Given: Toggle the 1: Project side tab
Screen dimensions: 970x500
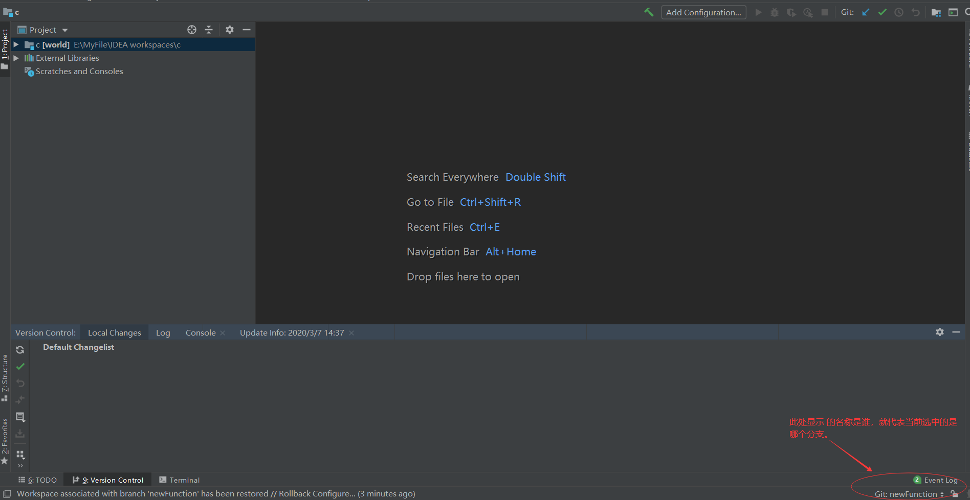Looking at the screenshot, I should click(x=5, y=50).
